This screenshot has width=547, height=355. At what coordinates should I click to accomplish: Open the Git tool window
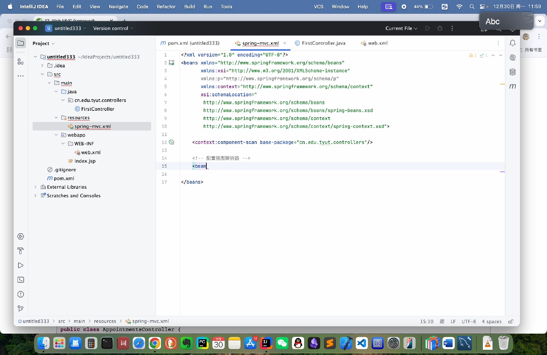(21, 309)
